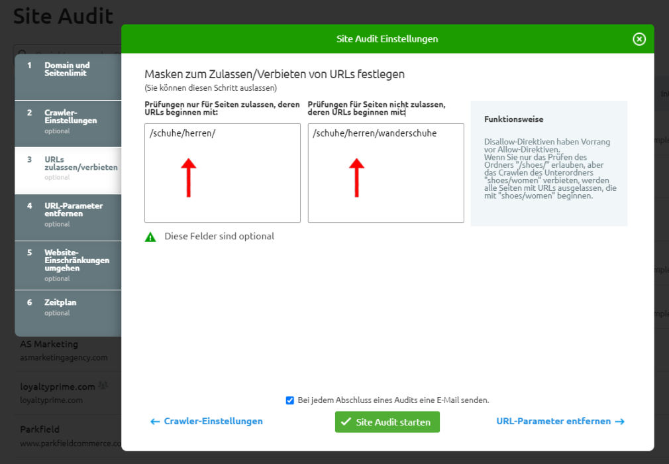Click the Site Audit page title
This screenshot has height=464, width=669.
64,16
